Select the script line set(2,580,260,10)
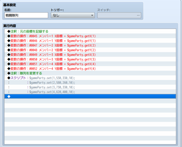 point(90,82)
